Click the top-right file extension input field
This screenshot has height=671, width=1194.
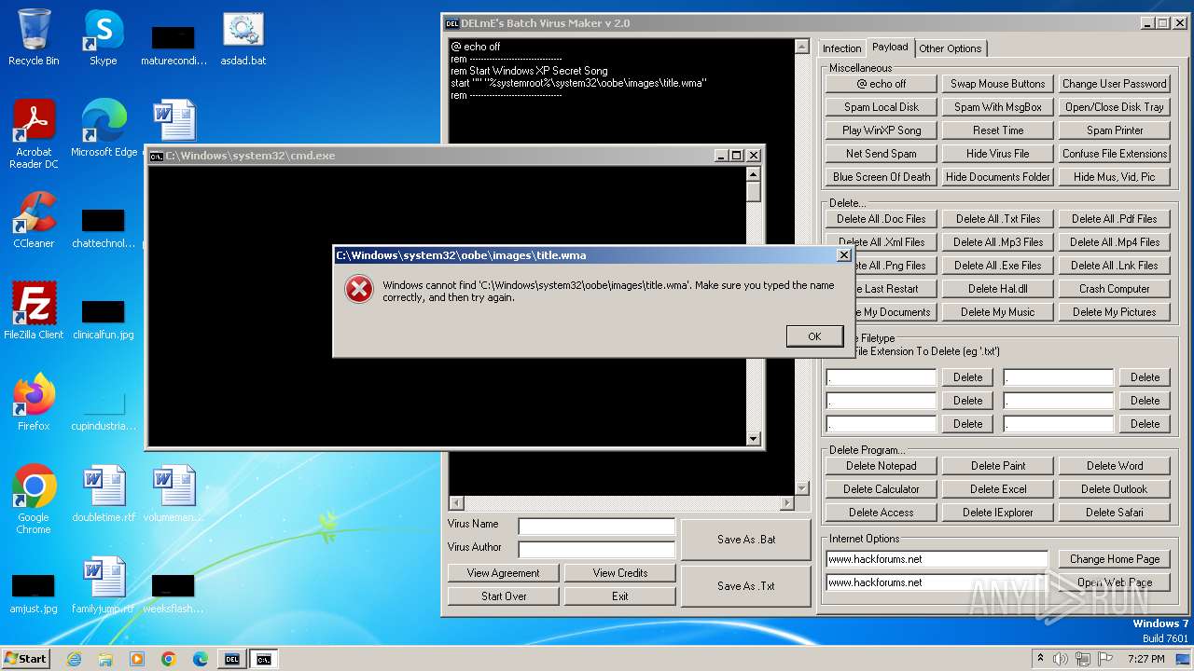click(x=1059, y=377)
